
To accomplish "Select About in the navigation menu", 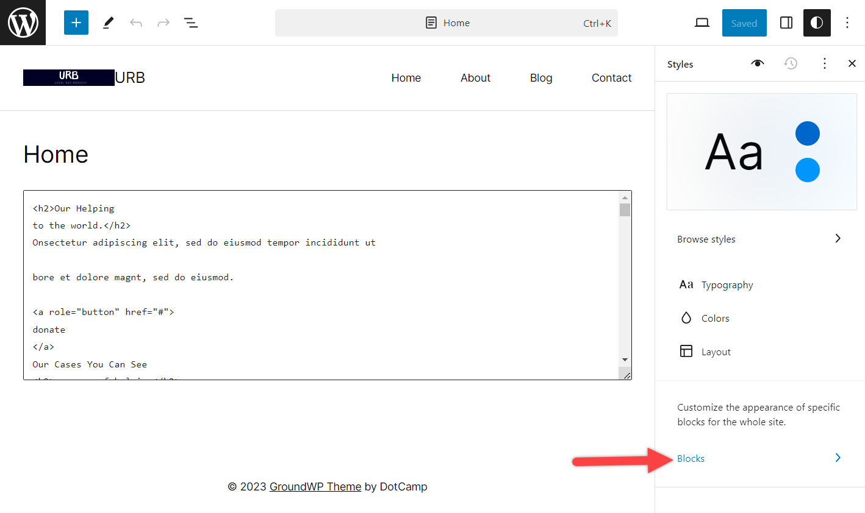I will [x=475, y=77].
